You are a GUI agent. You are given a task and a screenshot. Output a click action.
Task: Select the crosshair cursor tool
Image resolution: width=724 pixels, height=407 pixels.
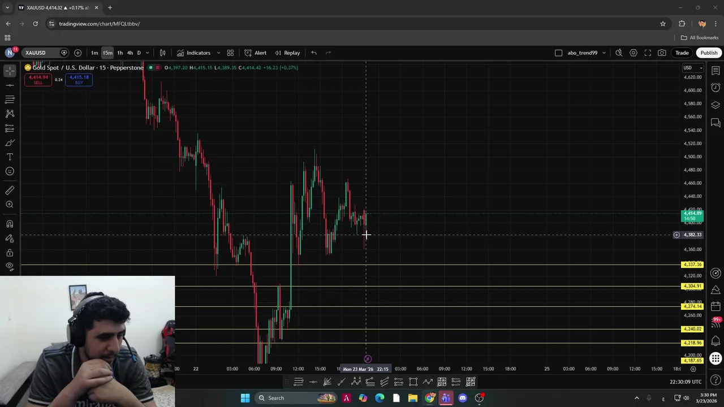tap(10, 71)
